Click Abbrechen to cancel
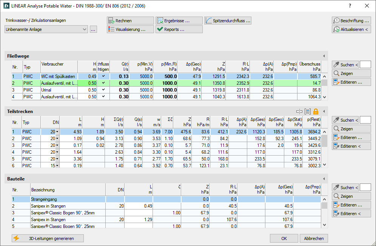Image resolution: width=376 pixels, height=246 pixels. point(314,238)
